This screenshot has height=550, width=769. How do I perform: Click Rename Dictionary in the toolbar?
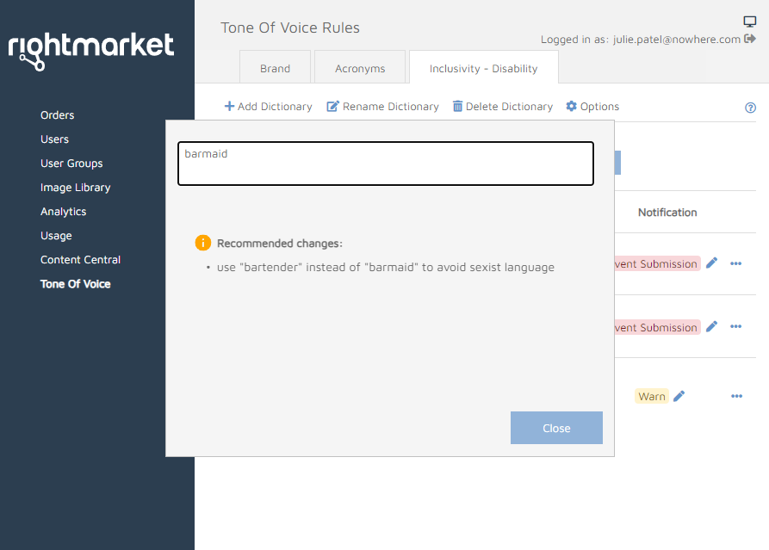[x=382, y=107]
